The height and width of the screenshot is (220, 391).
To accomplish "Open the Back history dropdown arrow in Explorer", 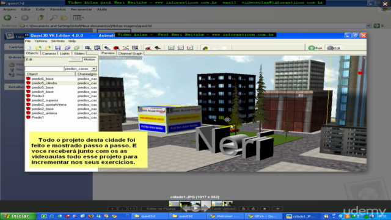I will pos(15,18).
